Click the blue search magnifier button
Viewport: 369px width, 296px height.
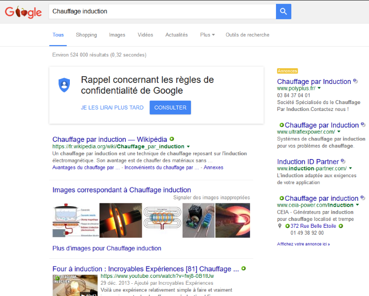pos(283,11)
